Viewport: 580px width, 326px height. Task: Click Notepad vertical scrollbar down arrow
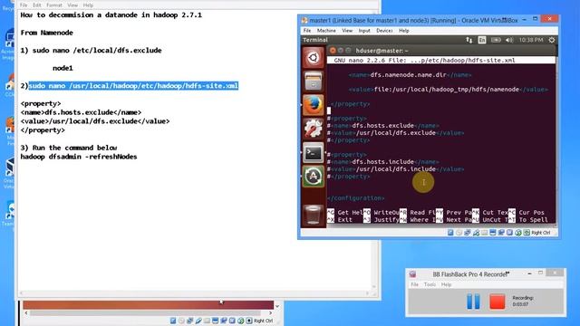374,287
